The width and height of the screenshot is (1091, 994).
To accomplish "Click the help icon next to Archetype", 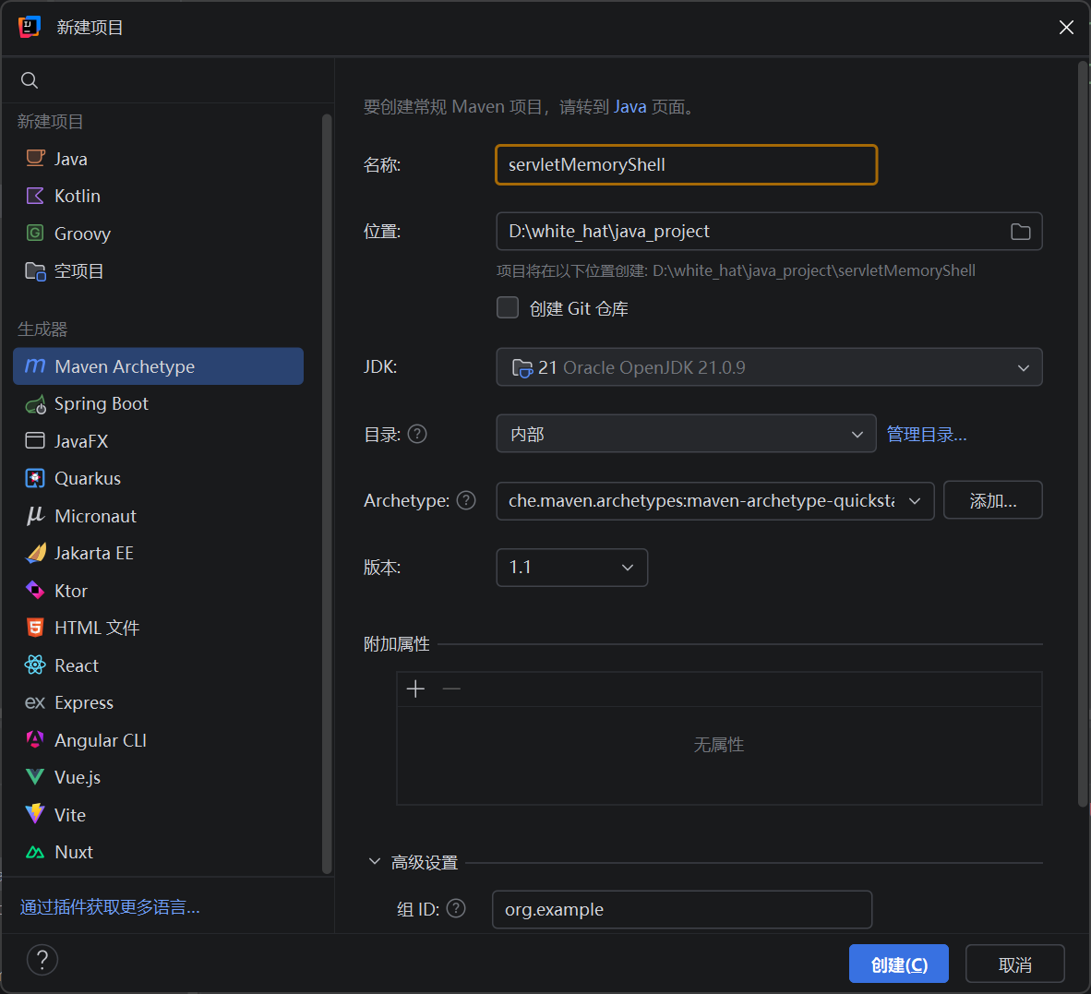I will tap(466, 500).
